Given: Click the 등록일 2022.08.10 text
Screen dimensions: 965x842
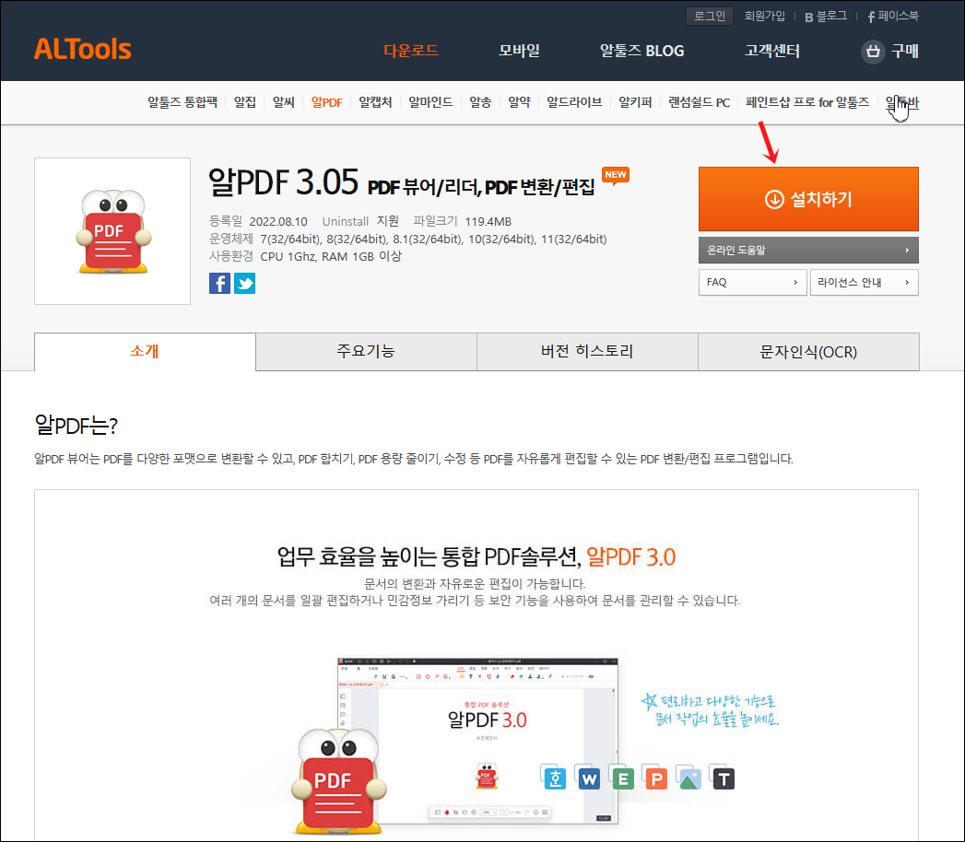Looking at the screenshot, I should click(258, 221).
